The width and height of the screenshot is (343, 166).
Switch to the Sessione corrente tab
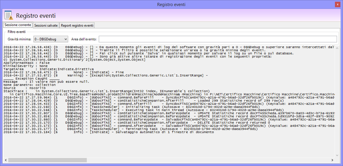(18, 25)
